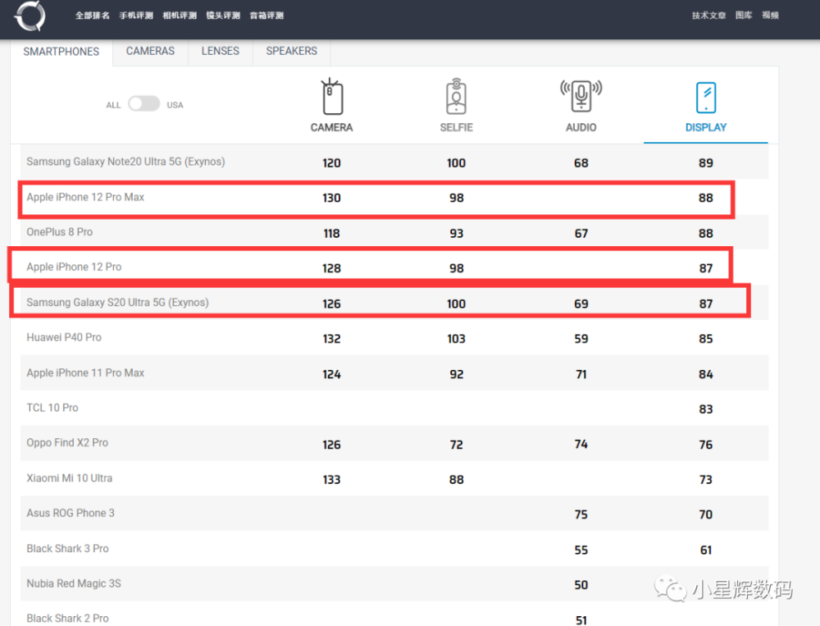Toggle the ALL/USA region switch

pos(143,103)
